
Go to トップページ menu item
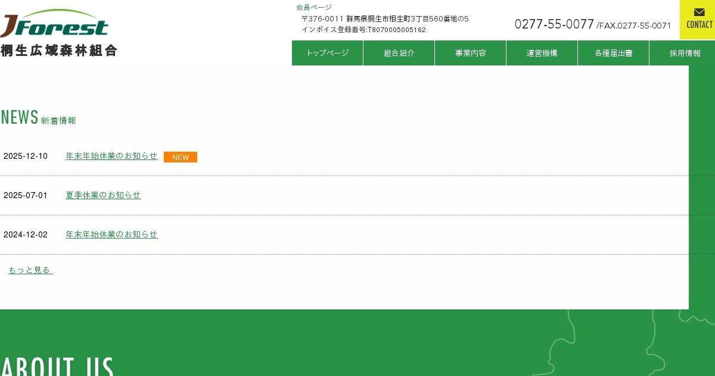pyautogui.click(x=328, y=53)
